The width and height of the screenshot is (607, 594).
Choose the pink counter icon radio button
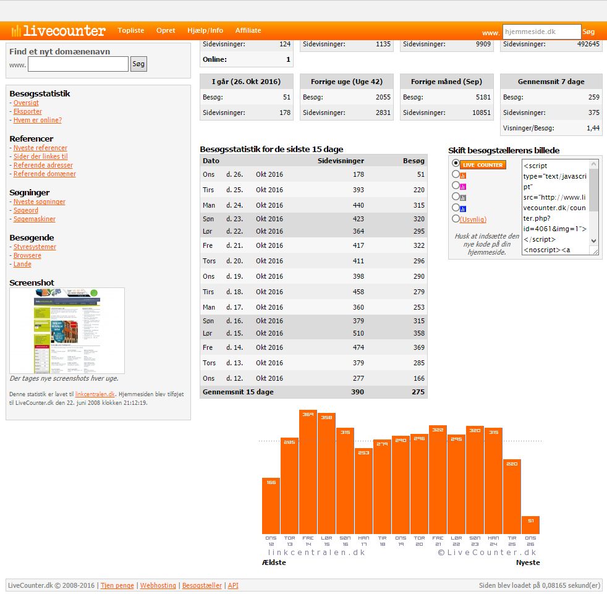click(456, 185)
